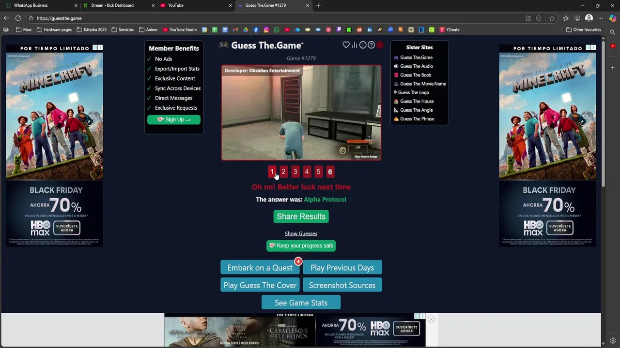620x348 pixels.
Task: Show Guesses expander link
Action: point(301,233)
